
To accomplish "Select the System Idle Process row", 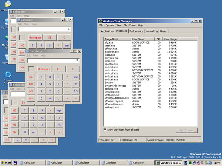I will 141,86.
